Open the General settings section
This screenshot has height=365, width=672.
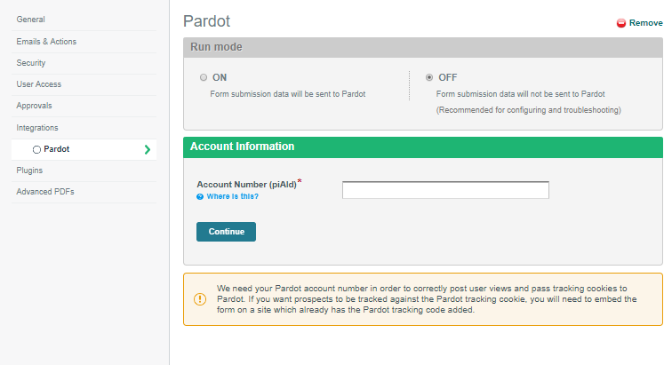pyautogui.click(x=30, y=20)
